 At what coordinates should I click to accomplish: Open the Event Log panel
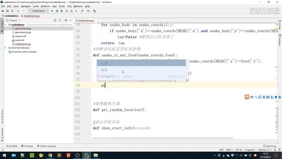269,146
